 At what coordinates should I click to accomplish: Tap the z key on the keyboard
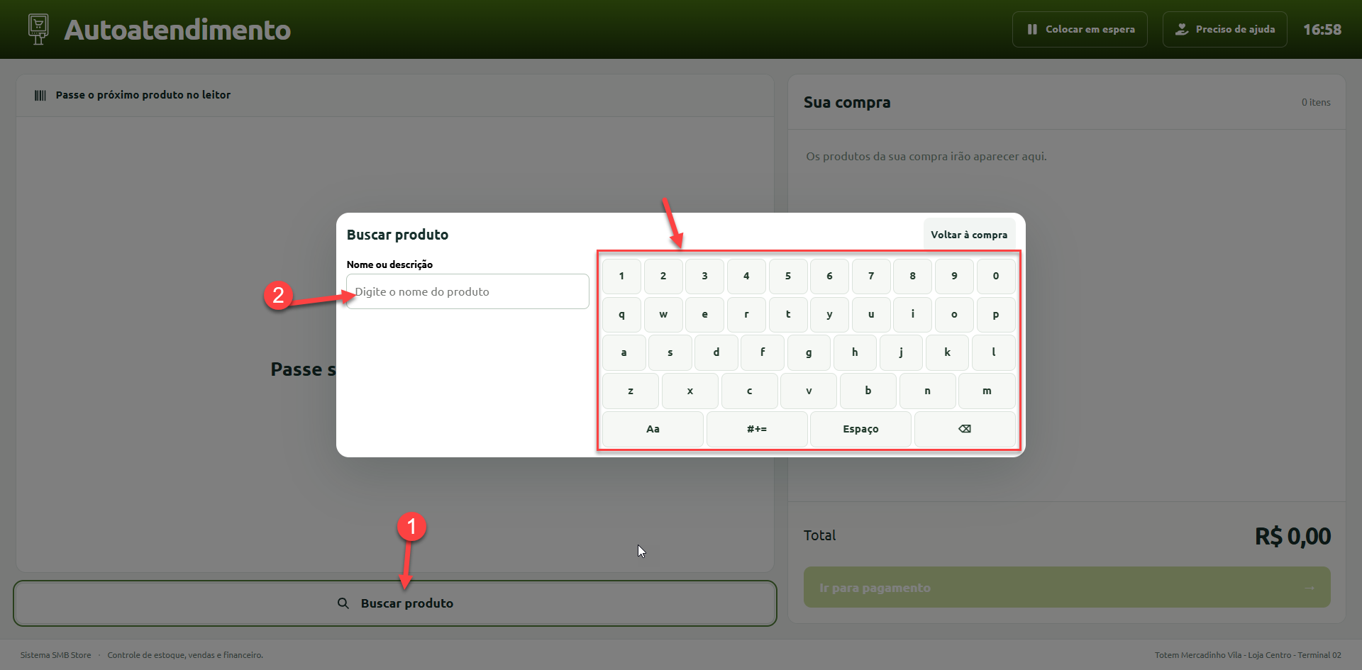click(x=631, y=391)
